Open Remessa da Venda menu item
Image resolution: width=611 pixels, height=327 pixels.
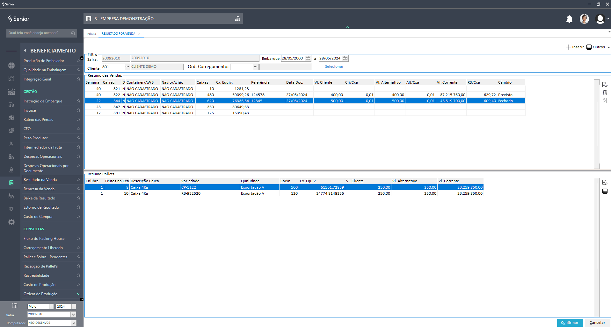pyautogui.click(x=39, y=189)
